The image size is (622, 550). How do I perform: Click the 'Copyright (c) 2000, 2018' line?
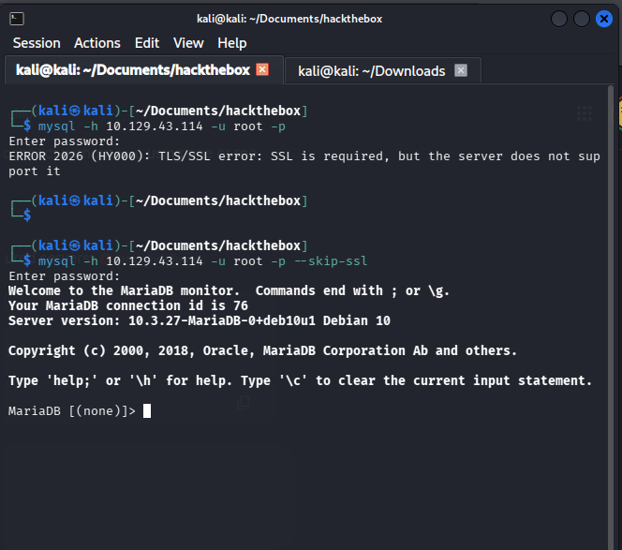(x=262, y=350)
